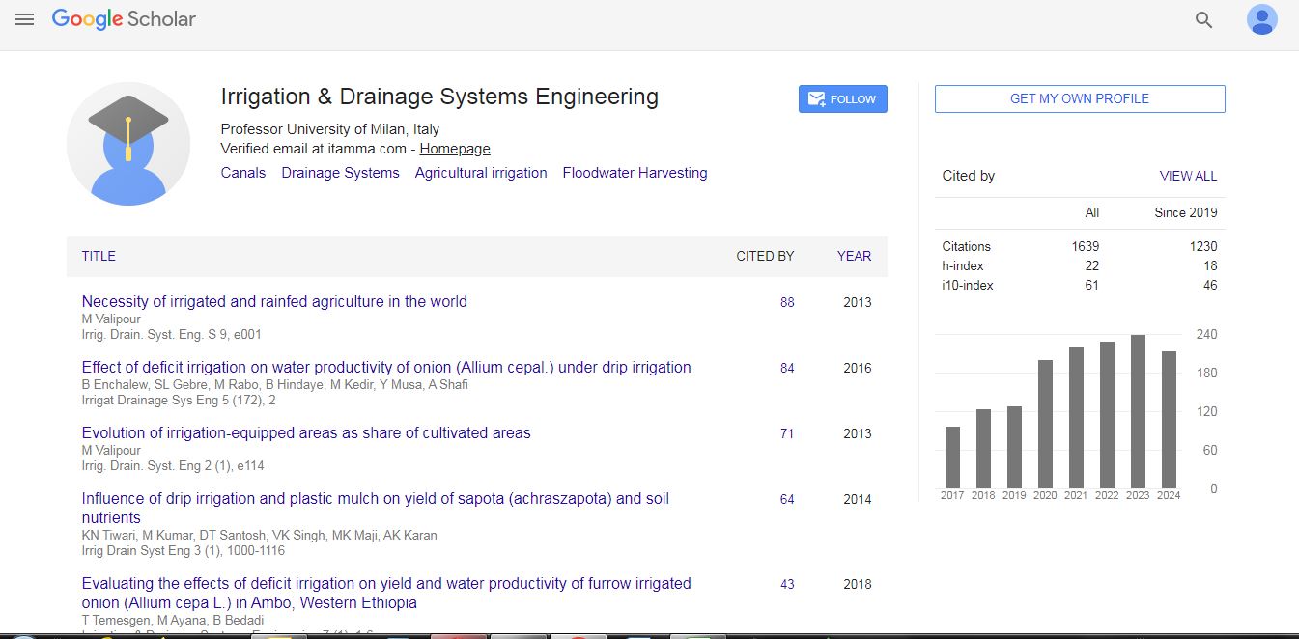The image size is (1299, 639).
Task: Open 'Evolution of irrigation-equipped areas' article
Action: tap(306, 432)
